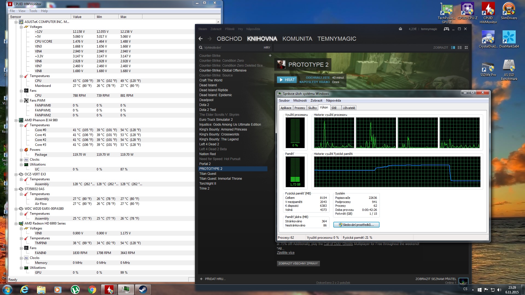
Task: Open Google Chrome from taskbar
Action: [92, 290]
